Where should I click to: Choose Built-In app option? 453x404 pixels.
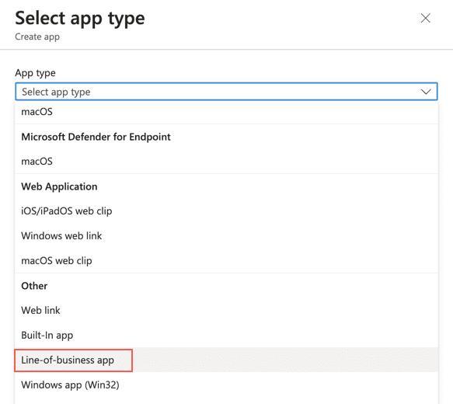point(227,335)
